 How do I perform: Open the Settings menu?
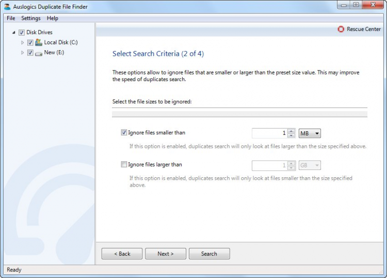[31, 18]
